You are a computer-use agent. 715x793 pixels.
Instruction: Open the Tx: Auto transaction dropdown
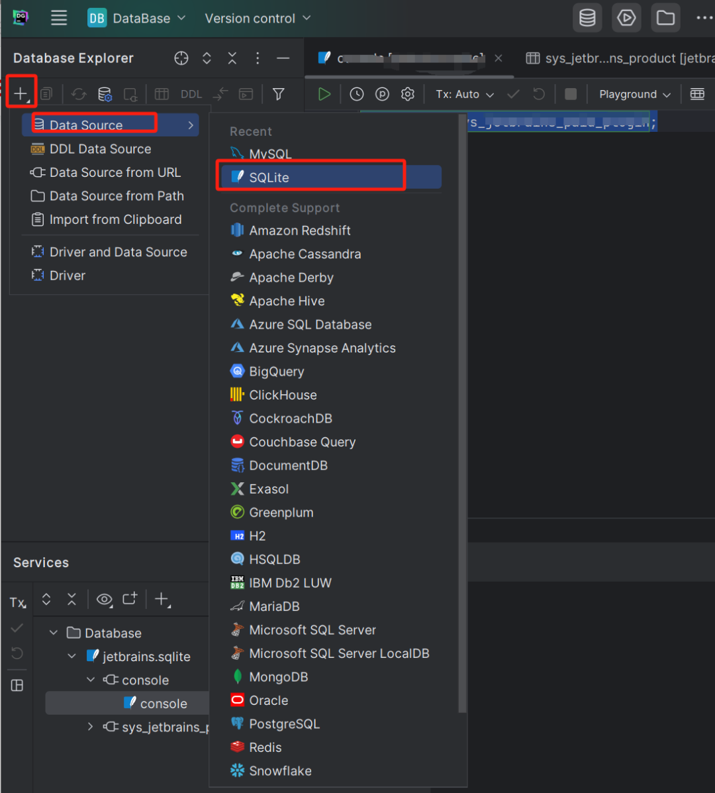click(x=464, y=95)
